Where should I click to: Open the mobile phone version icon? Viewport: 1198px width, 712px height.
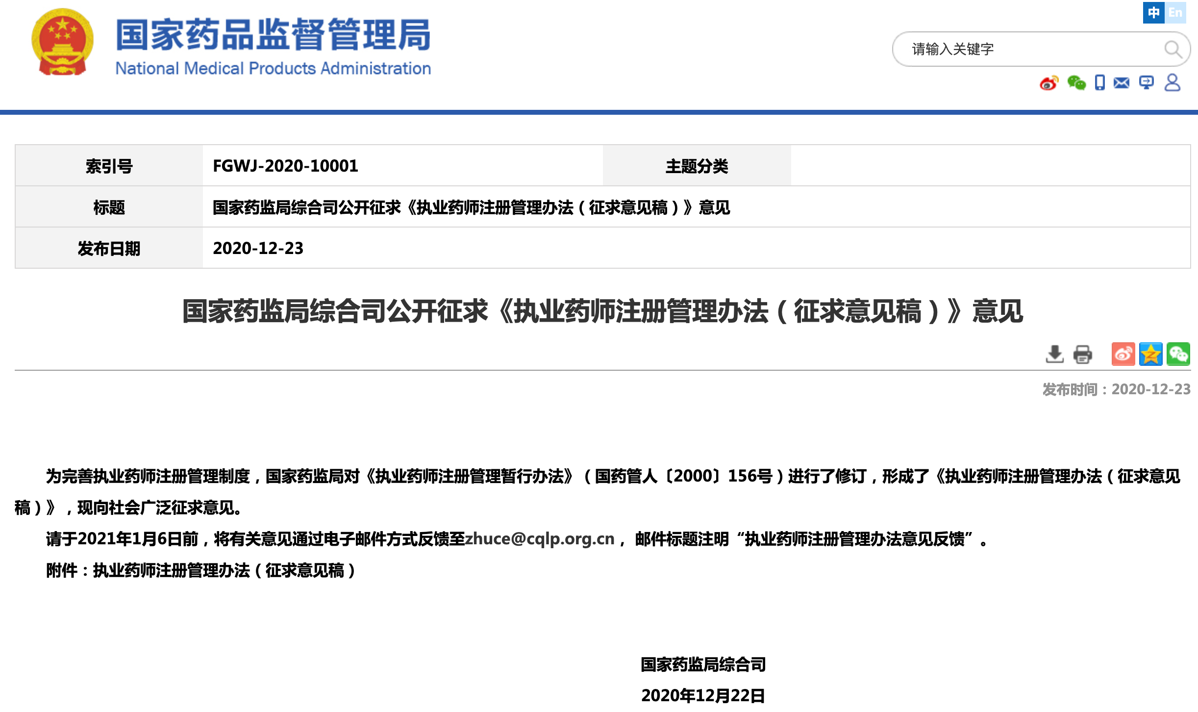click(1100, 82)
